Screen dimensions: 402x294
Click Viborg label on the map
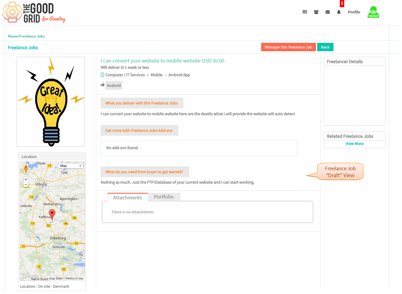[41, 184]
